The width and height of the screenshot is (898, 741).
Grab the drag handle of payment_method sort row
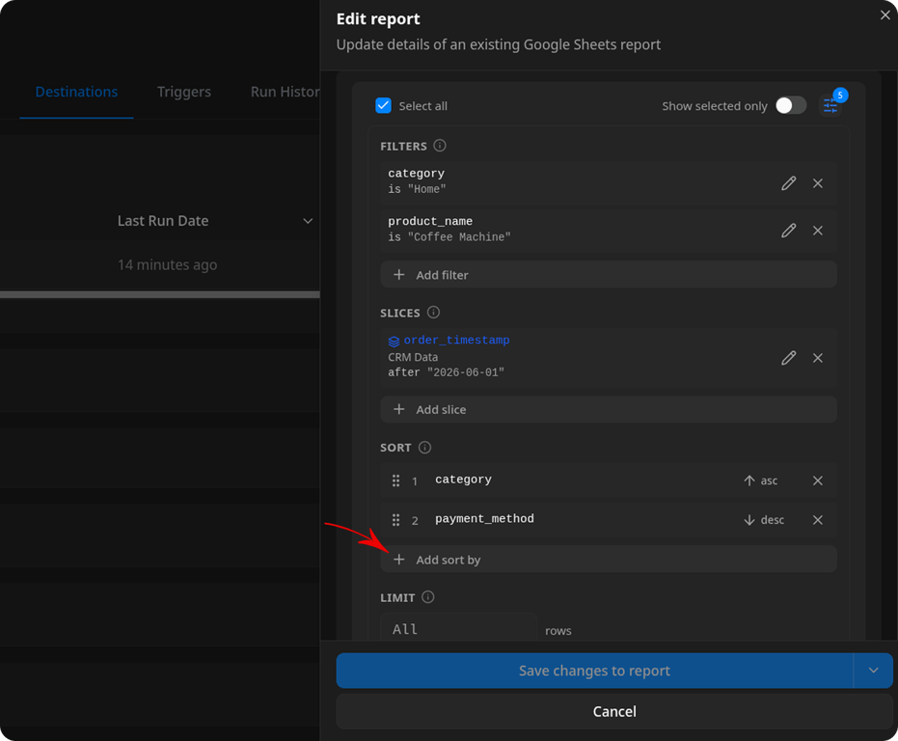(395, 520)
